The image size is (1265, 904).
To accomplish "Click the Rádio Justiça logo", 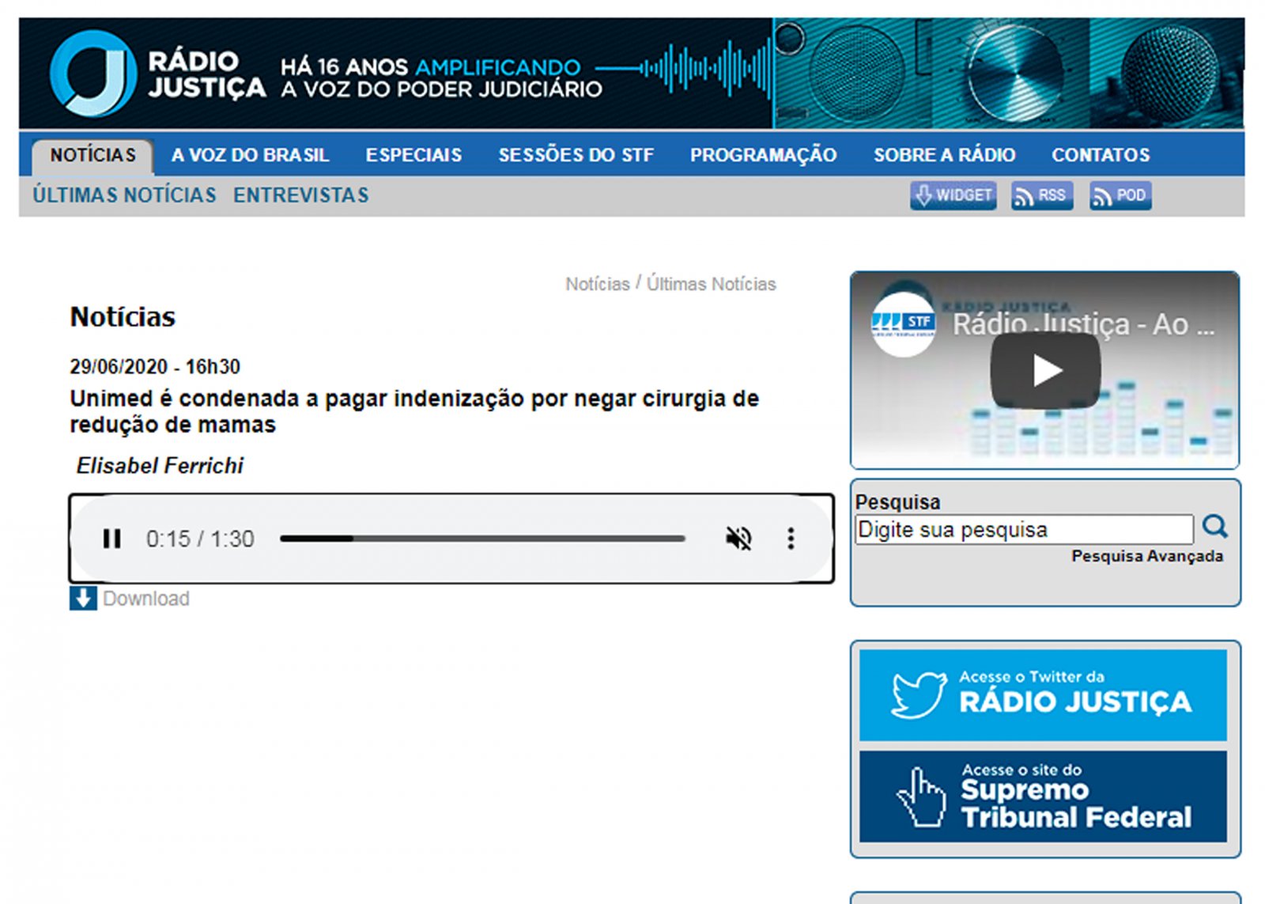I will [157, 74].
